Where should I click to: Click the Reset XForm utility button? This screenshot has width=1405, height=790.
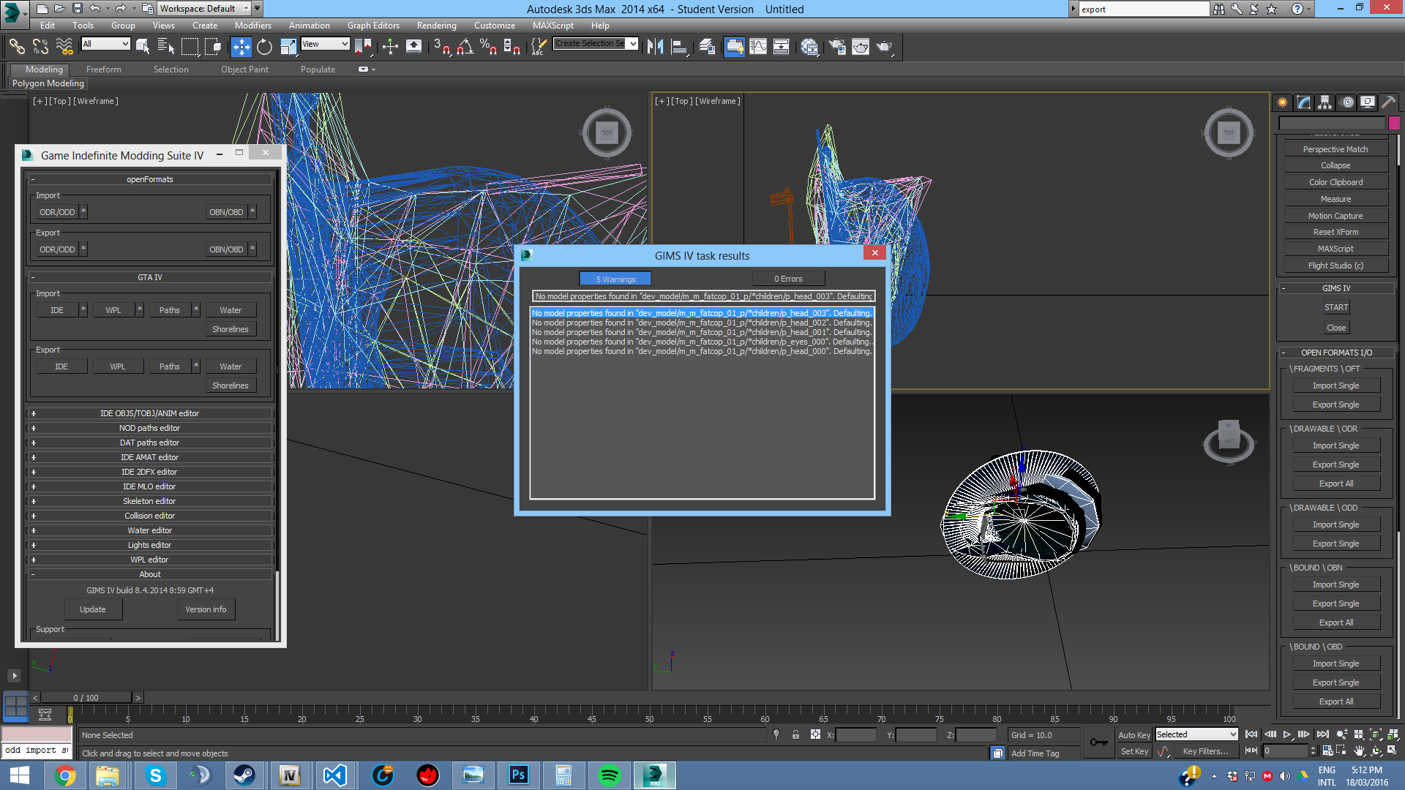[1335, 232]
